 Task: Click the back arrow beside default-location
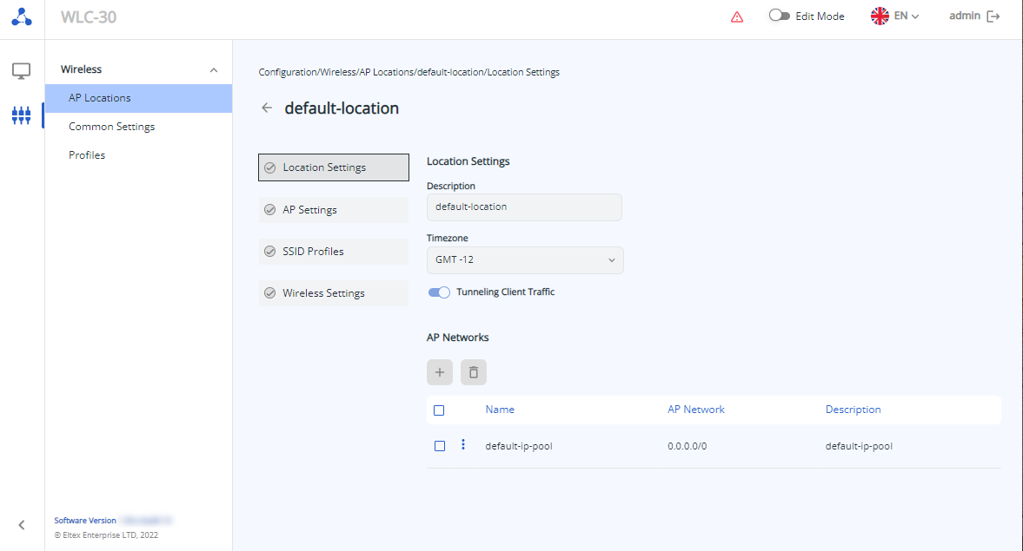267,108
